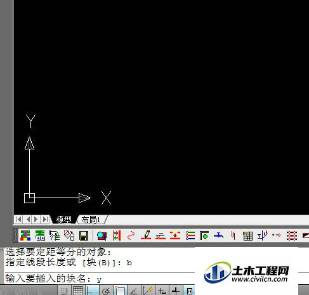This screenshot has height=295, width=309.
Task: Go to previous layout tab arrow
Action: point(27,220)
